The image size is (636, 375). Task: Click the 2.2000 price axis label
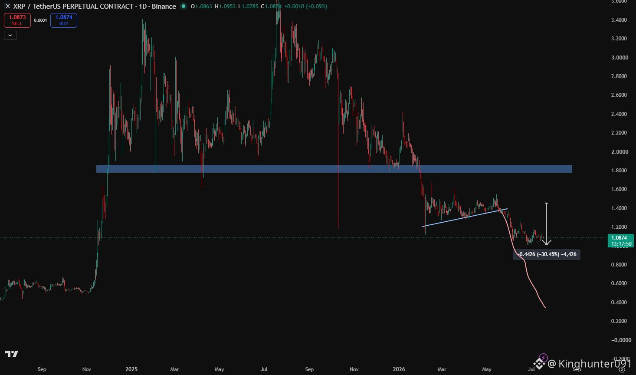pyautogui.click(x=619, y=133)
